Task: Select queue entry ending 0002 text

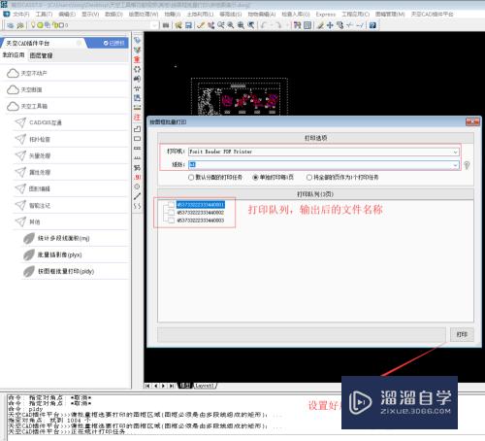Action: point(201,213)
